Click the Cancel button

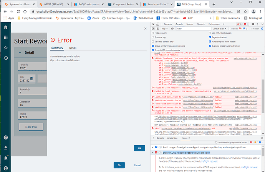point(137,165)
